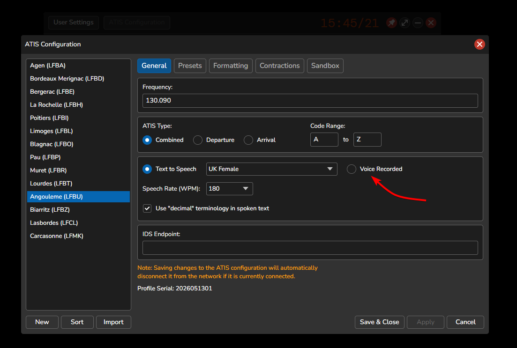Click the Import button
Viewport: 517px width, 348px height.
pos(113,322)
